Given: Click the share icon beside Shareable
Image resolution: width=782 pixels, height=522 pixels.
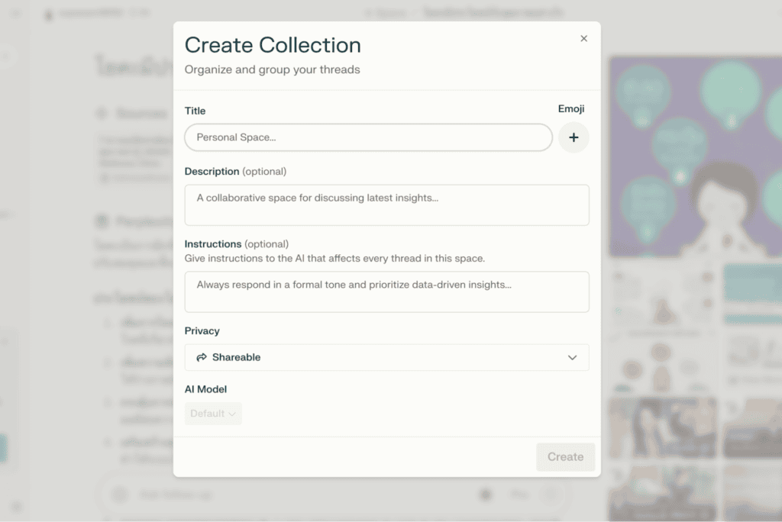Looking at the screenshot, I should tap(201, 357).
